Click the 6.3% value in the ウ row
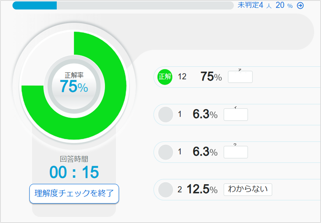The height and width of the screenshot is (223, 321). (x=205, y=152)
